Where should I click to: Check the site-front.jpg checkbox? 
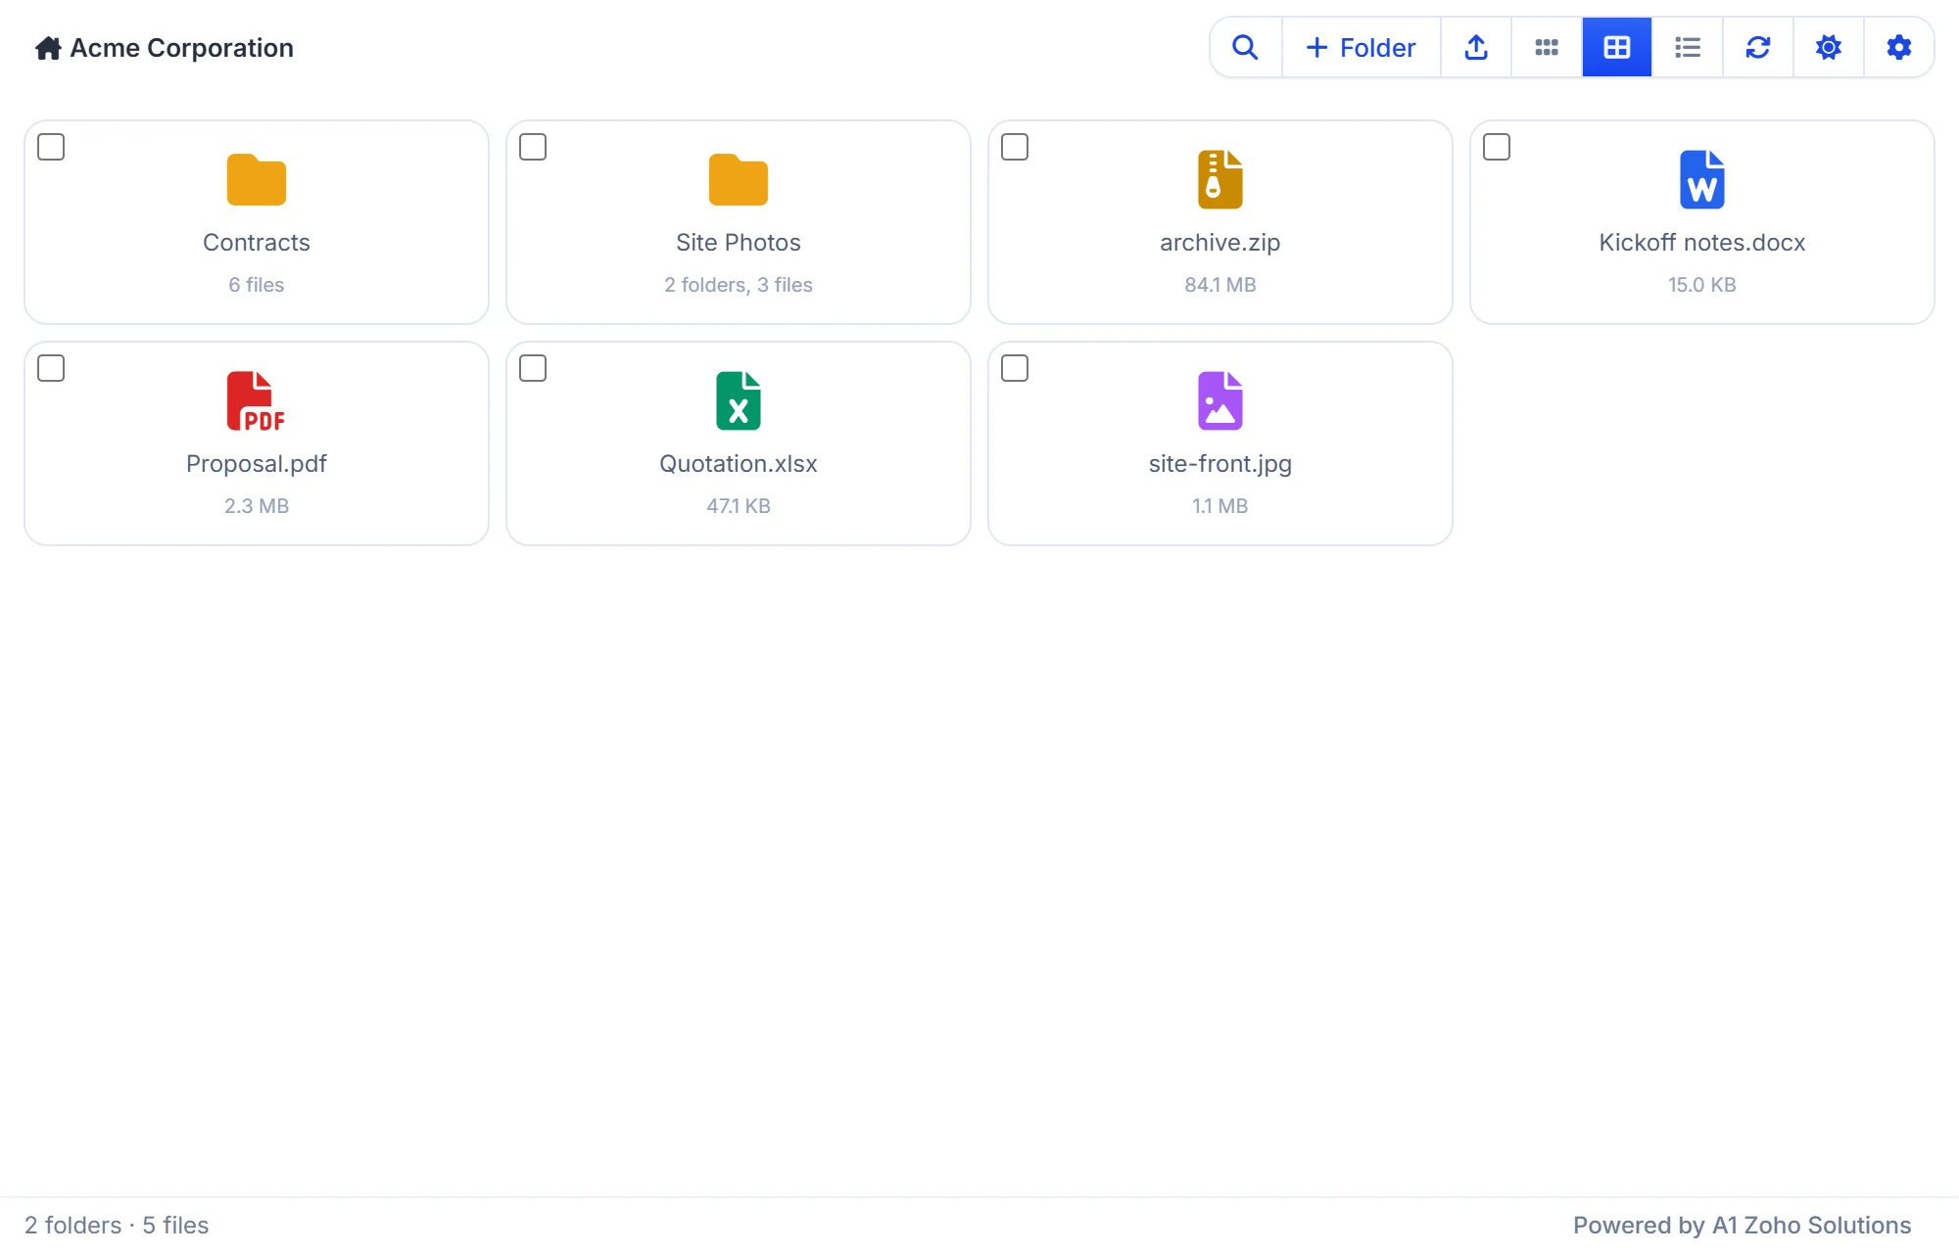tap(1015, 368)
